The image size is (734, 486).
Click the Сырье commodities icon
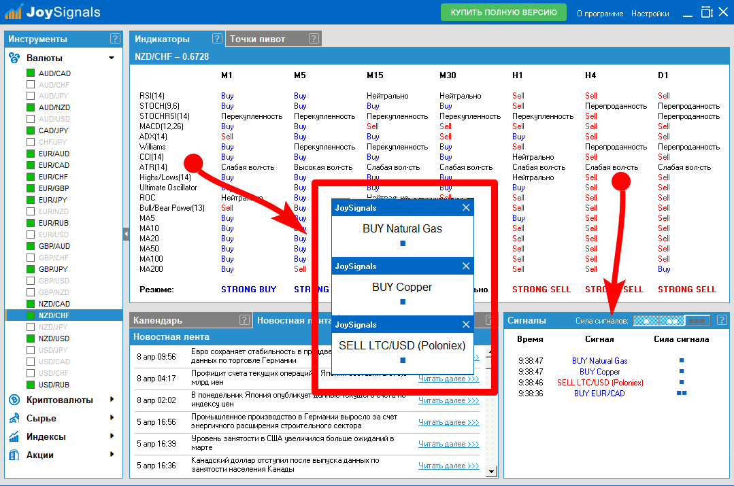click(14, 418)
